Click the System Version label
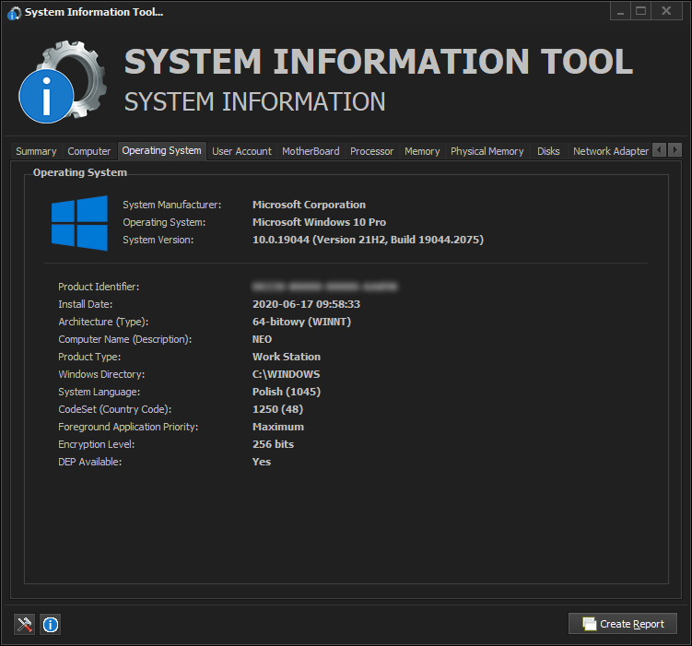692x646 pixels. (x=158, y=240)
